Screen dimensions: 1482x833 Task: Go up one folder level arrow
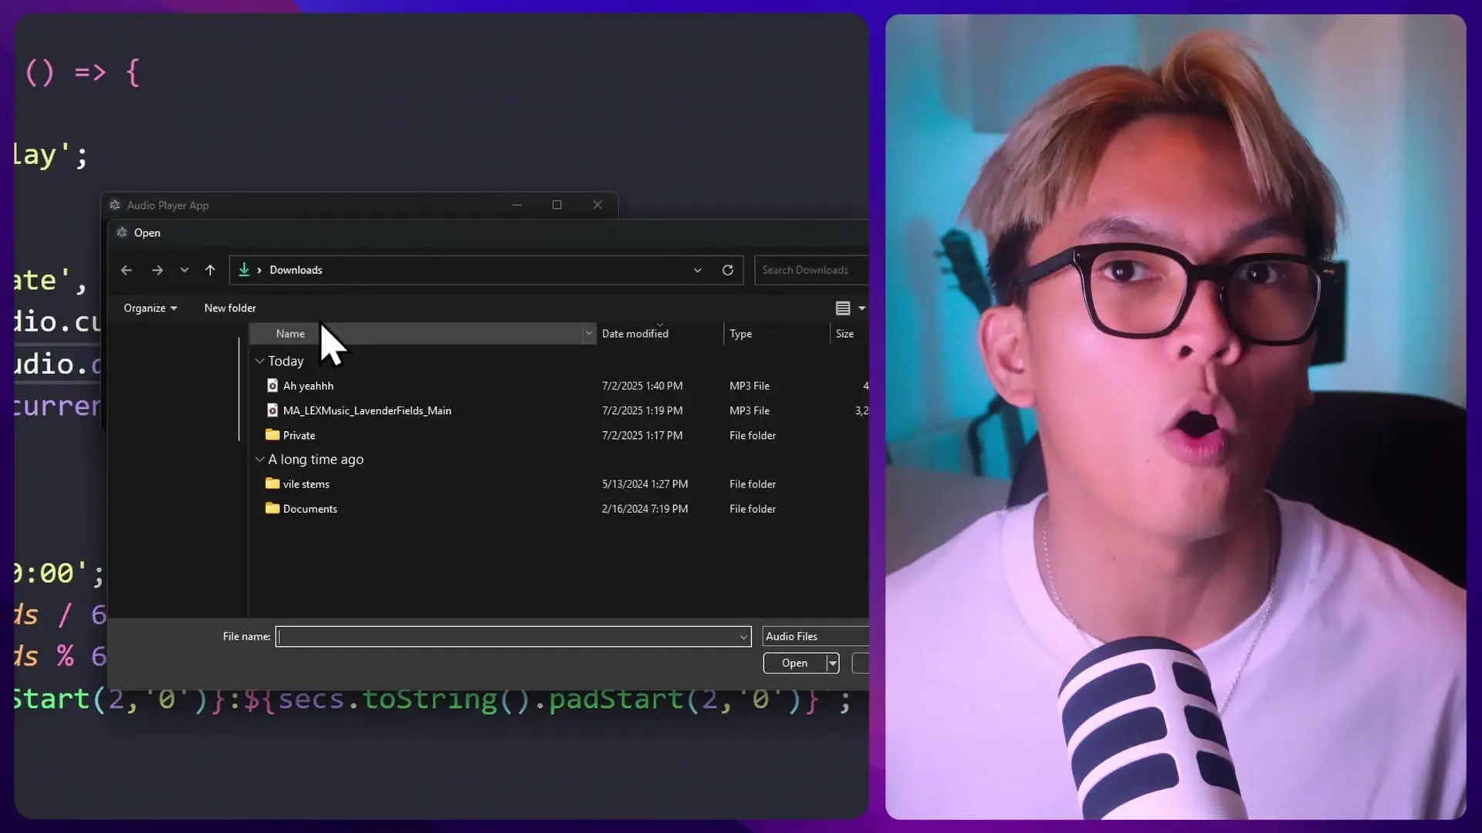click(210, 270)
